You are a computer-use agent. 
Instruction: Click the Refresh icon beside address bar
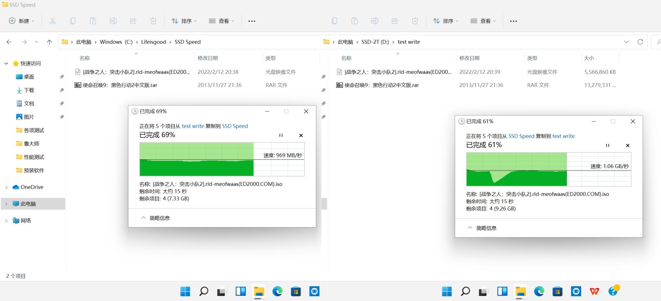[x=640, y=42]
